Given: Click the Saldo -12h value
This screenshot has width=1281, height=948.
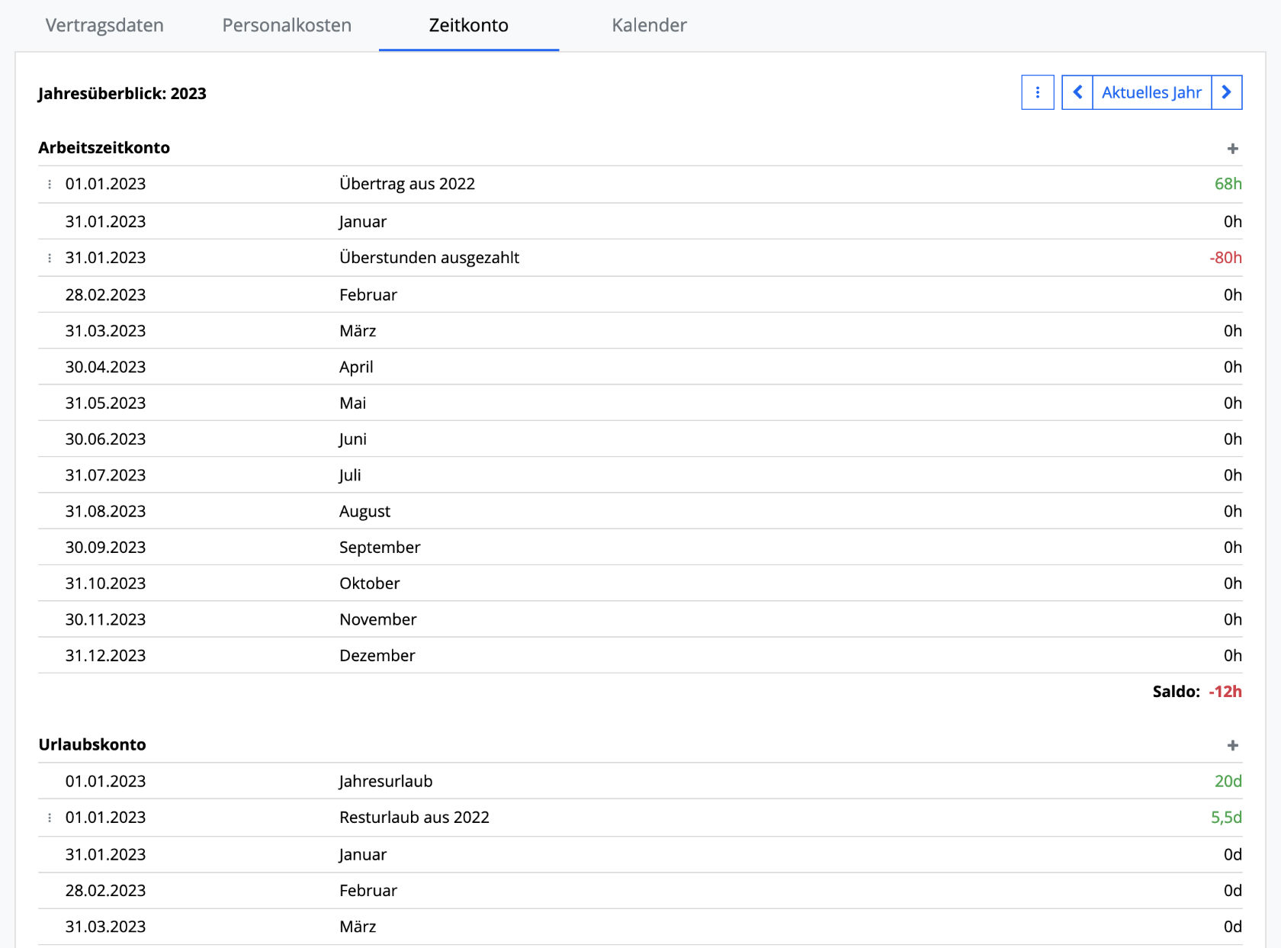Looking at the screenshot, I should (1225, 692).
